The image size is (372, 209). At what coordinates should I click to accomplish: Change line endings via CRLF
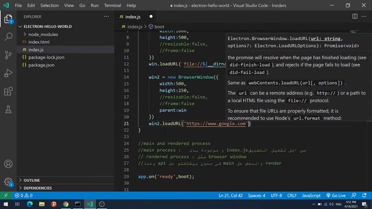pos(292,196)
